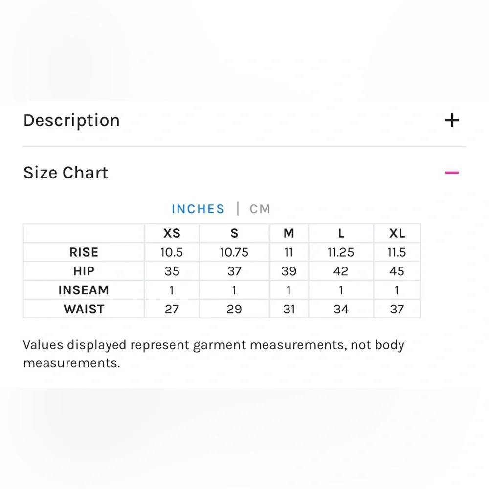Collapse Size Chart with pink minus icon
The image size is (489, 489).
pos(452,173)
